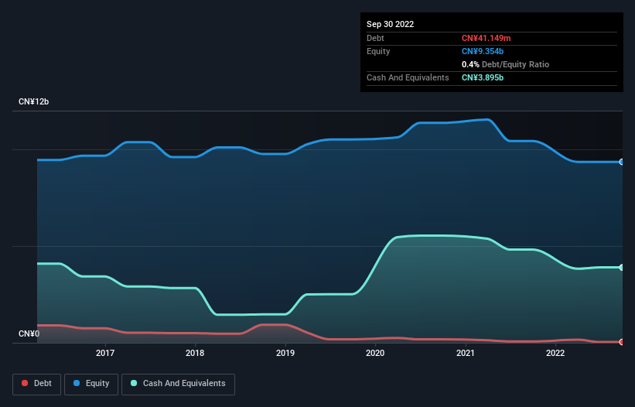
Task: Click the teal Cash endpoint marker
Action: pos(622,267)
